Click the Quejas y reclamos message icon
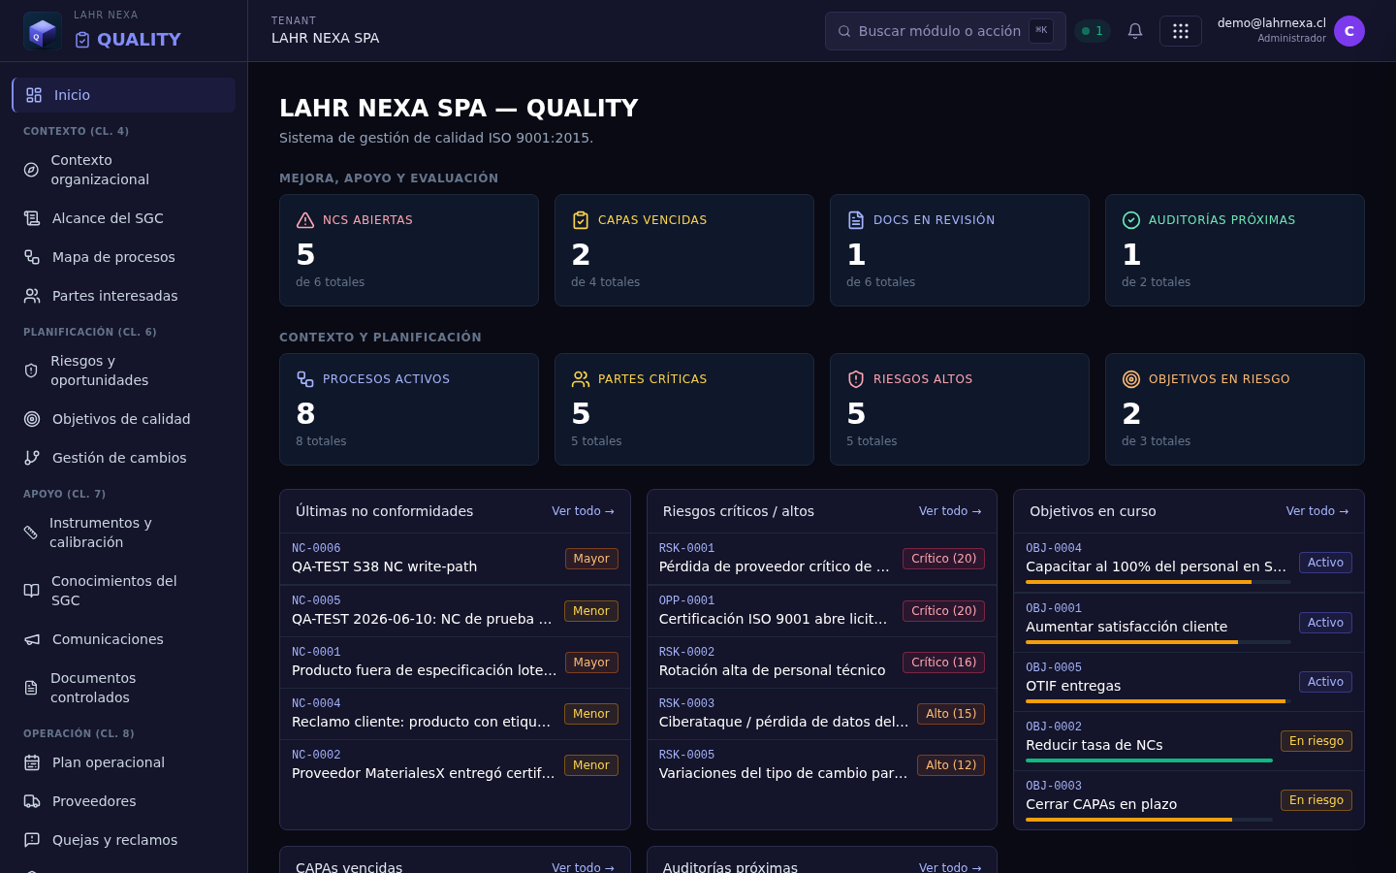1396x873 pixels. [x=32, y=840]
